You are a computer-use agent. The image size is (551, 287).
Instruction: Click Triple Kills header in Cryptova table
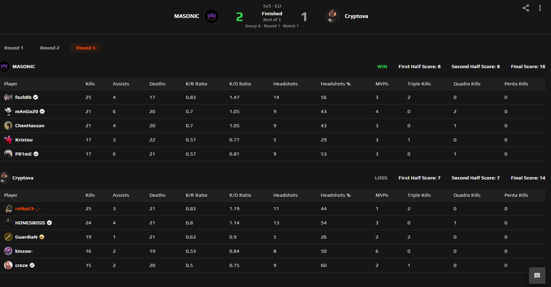click(x=420, y=195)
